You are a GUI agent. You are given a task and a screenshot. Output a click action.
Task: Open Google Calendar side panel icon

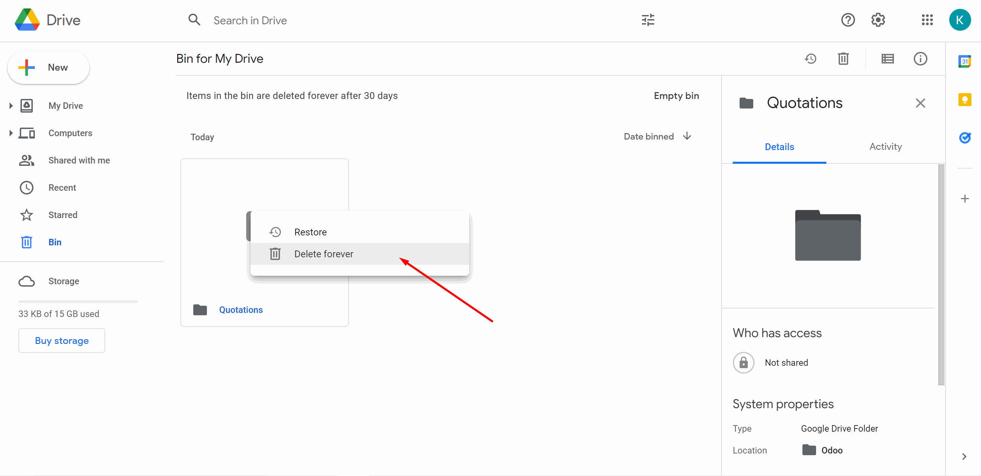click(x=964, y=61)
